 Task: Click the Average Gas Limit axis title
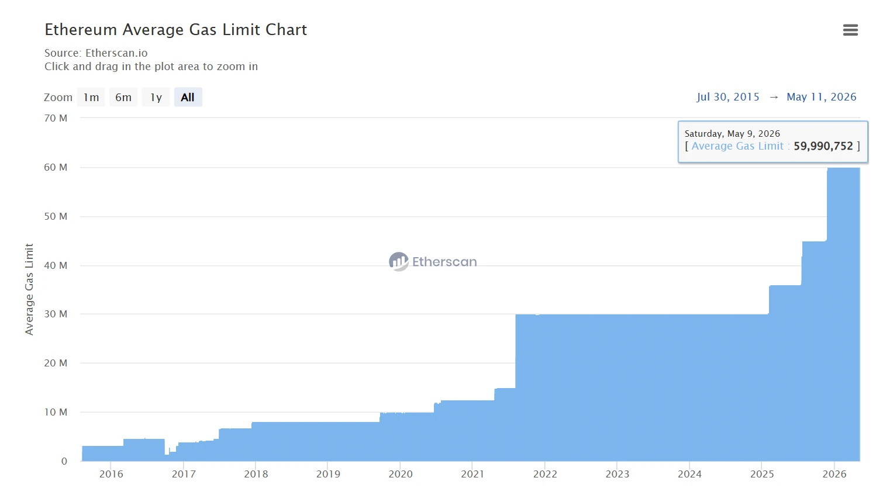[29, 289]
